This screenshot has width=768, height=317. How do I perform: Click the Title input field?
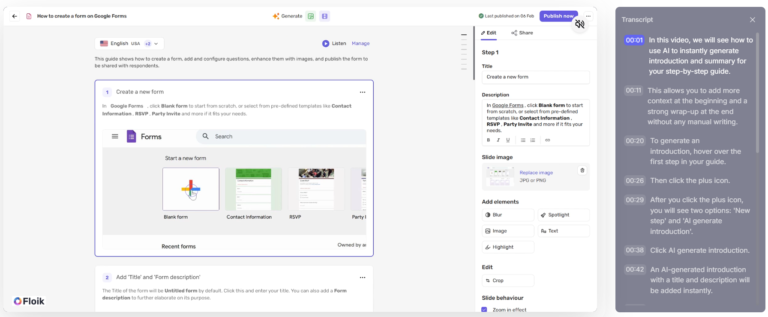pyautogui.click(x=536, y=77)
